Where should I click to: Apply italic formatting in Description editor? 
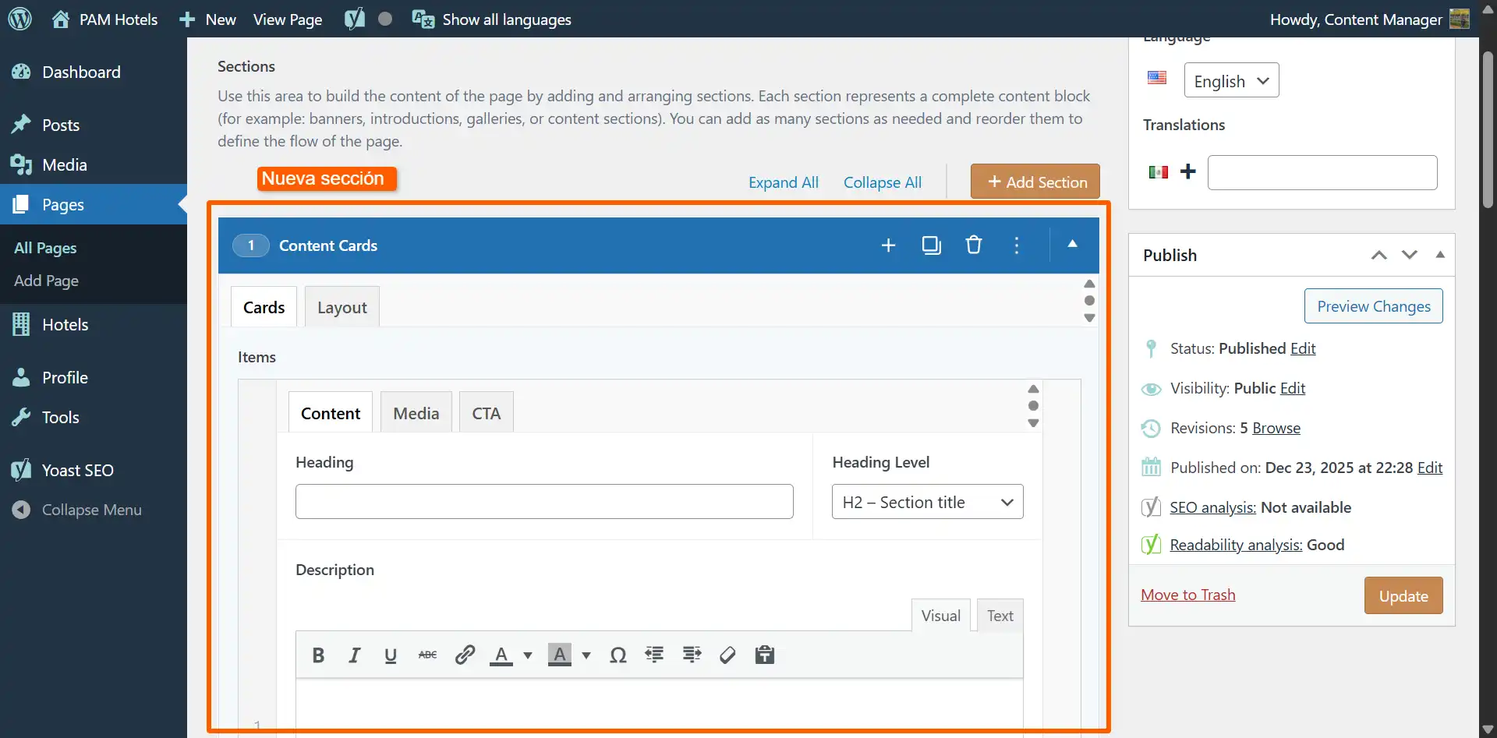click(x=354, y=655)
